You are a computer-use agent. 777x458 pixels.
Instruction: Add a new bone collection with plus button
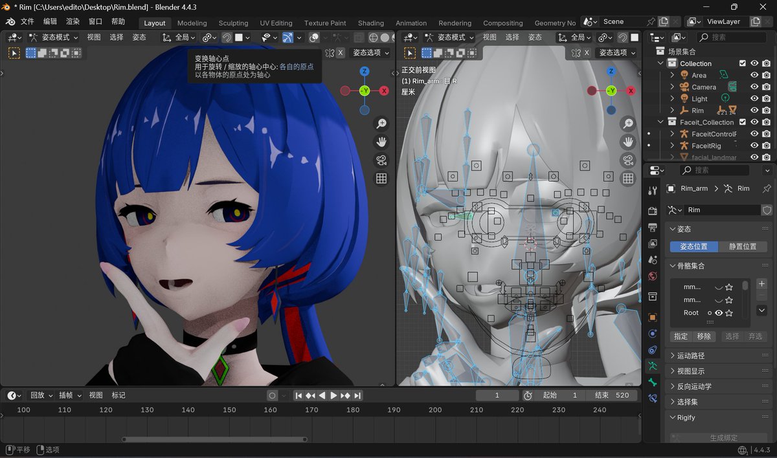point(761,284)
